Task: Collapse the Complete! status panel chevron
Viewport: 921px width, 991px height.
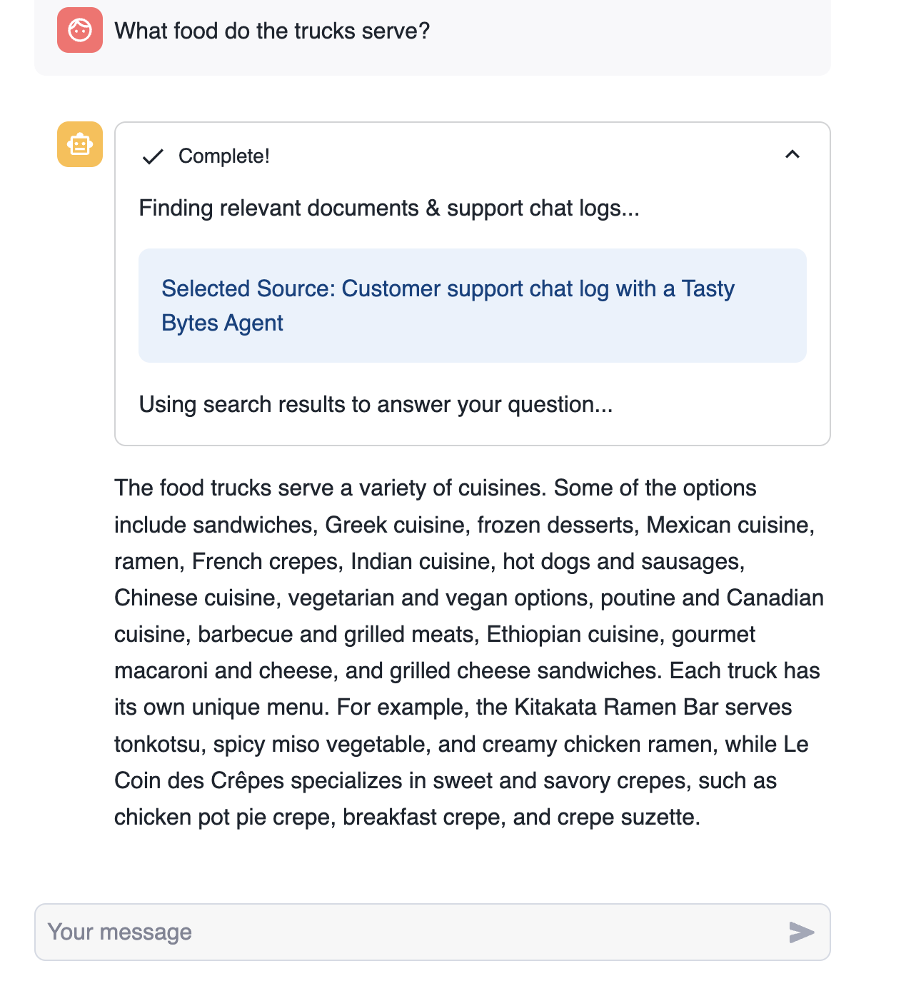Action: coord(792,155)
